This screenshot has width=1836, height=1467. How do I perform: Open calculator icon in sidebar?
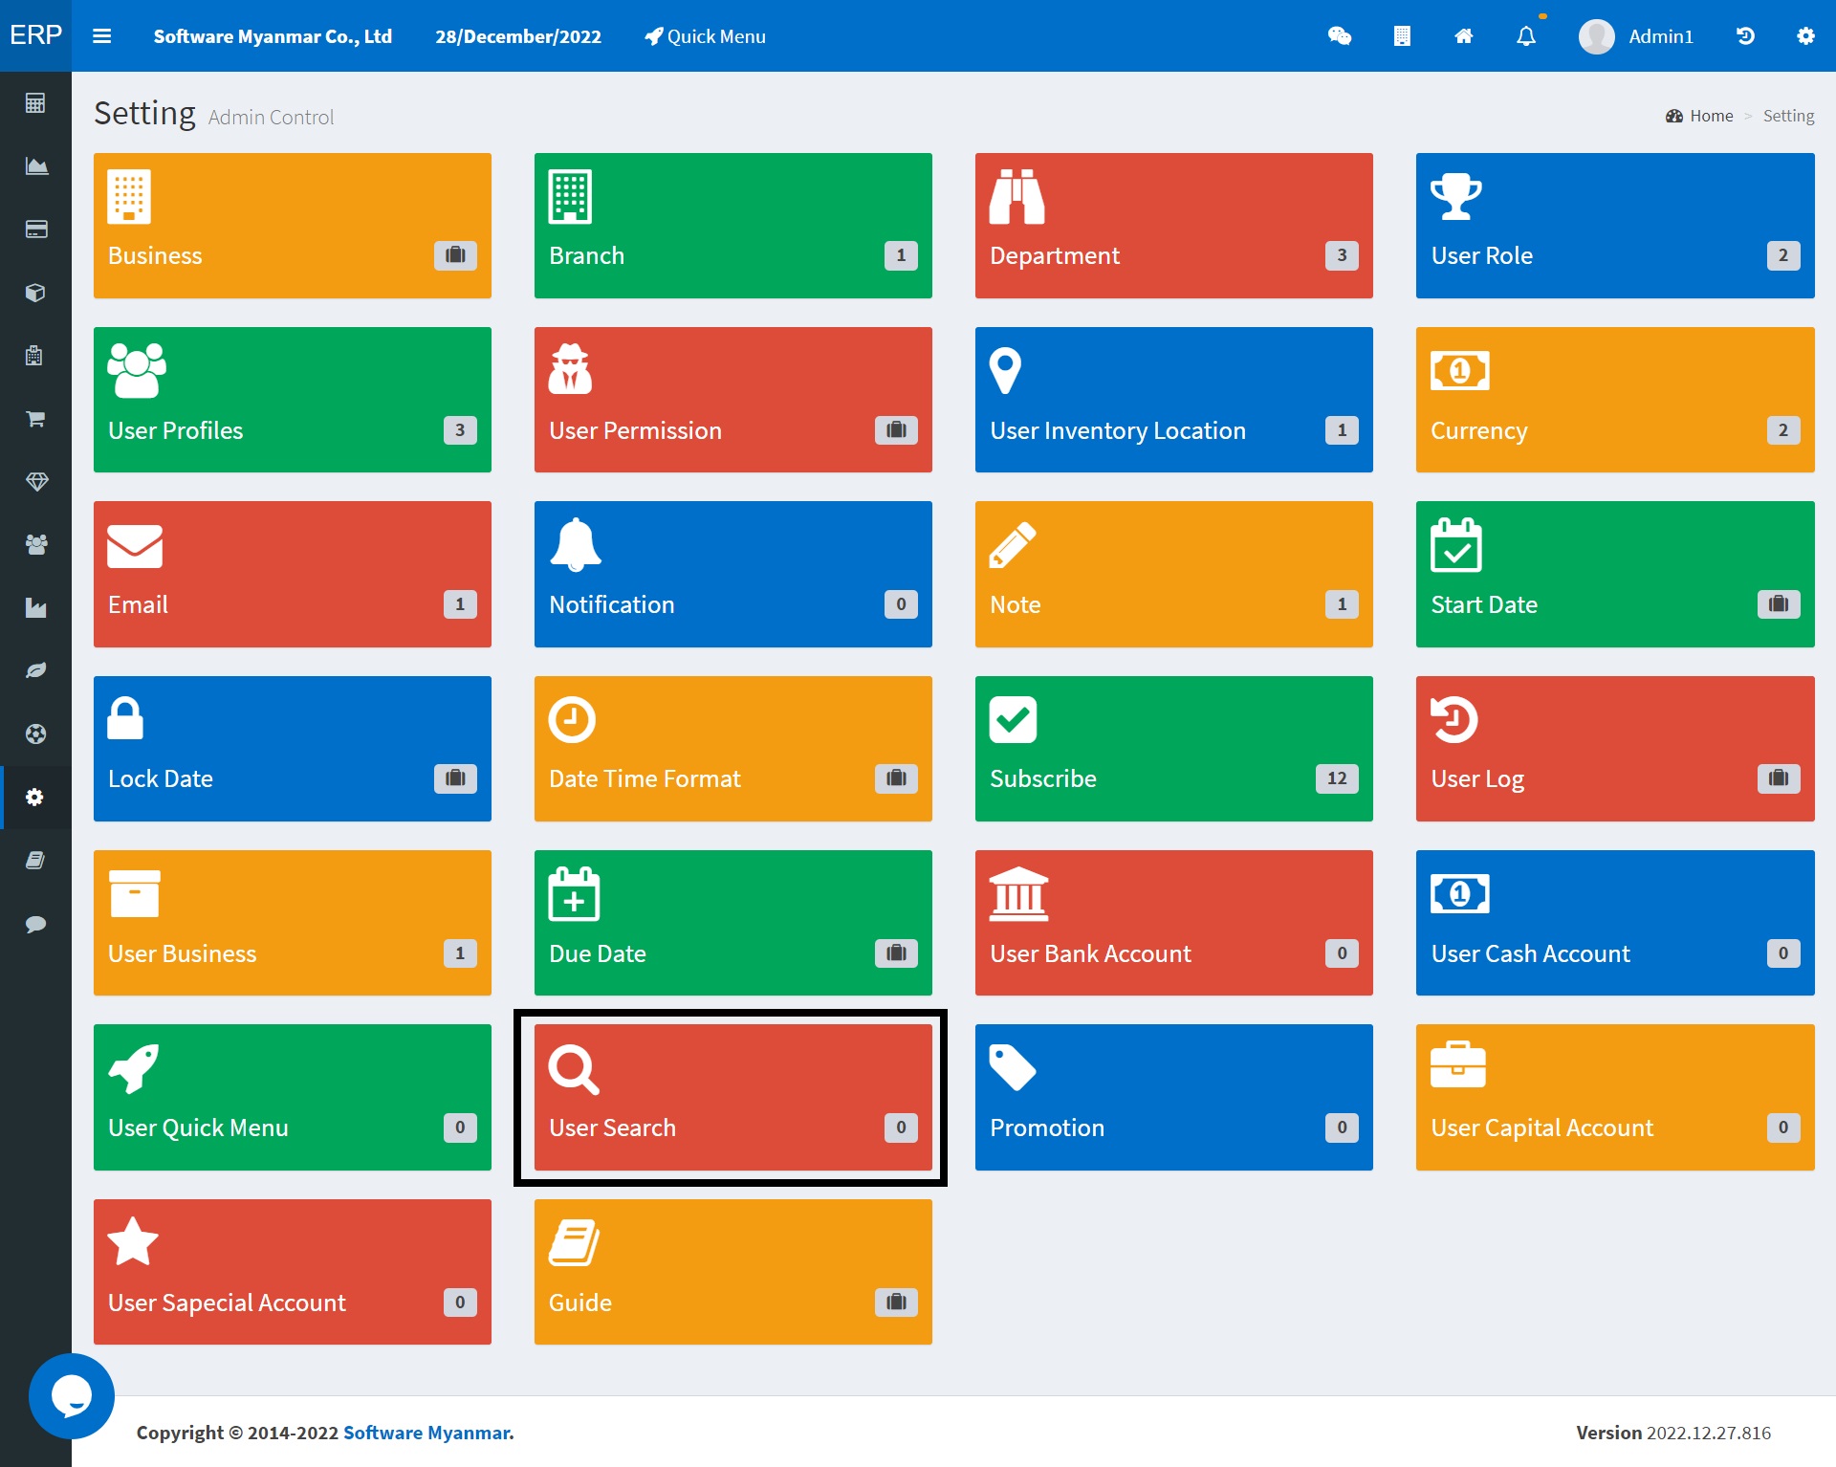[x=35, y=103]
